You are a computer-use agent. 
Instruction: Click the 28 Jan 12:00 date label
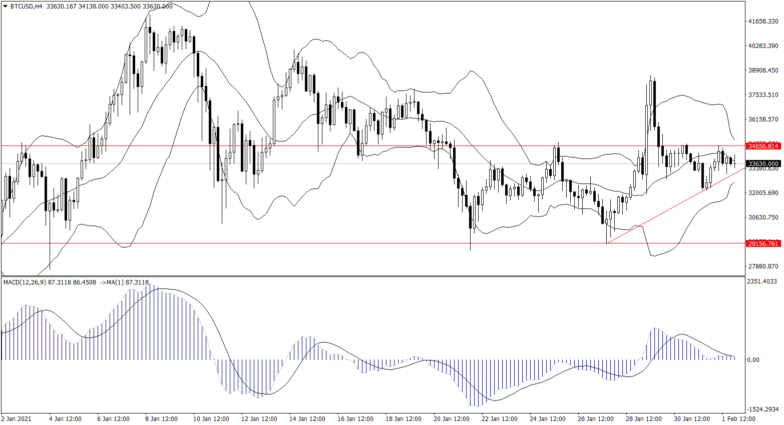click(644, 418)
